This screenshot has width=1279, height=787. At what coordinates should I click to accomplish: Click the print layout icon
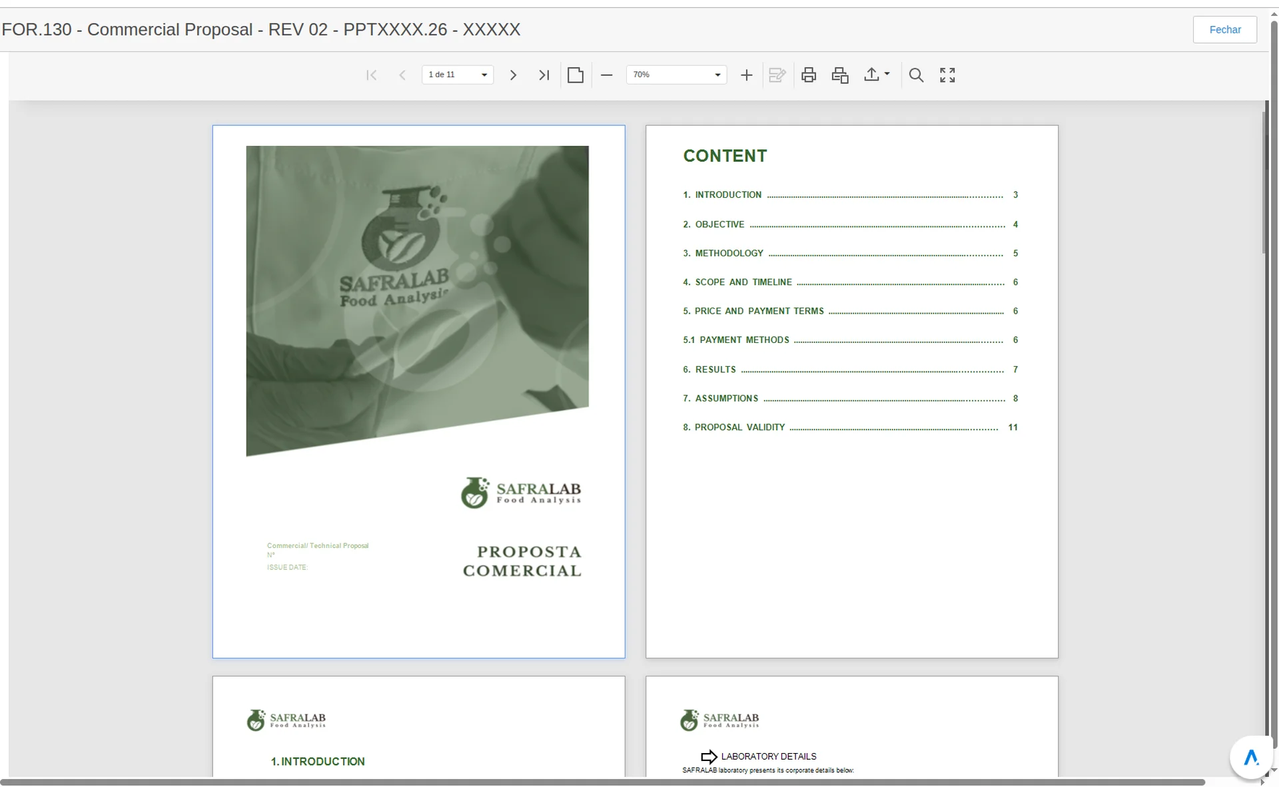tap(840, 75)
